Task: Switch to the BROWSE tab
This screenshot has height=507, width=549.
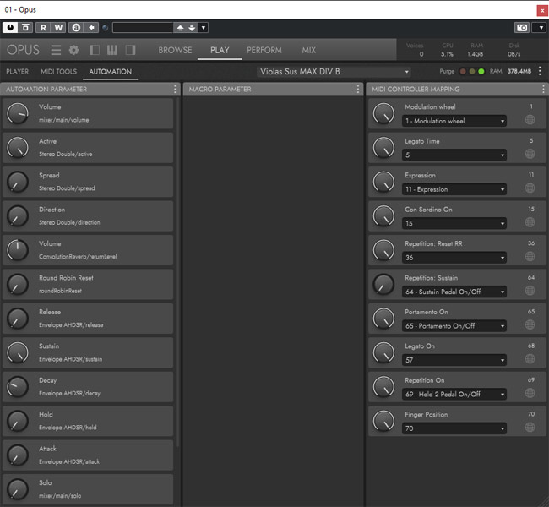Action: [x=175, y=50]
